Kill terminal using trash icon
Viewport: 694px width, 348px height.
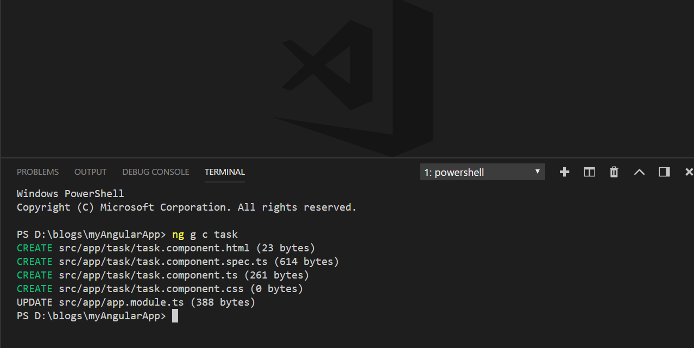[x=614, y=172]
